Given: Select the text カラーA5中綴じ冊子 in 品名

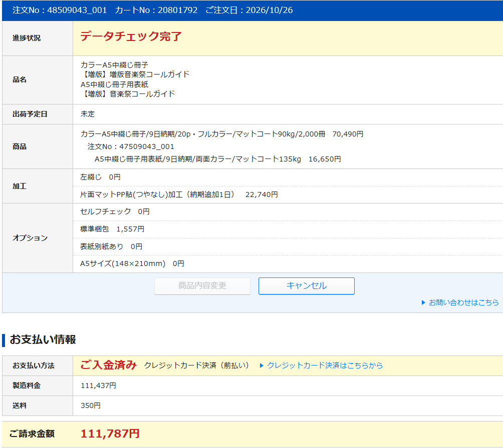Looking at the screenshot, I should pyautogui.click(x=114, y=65).
